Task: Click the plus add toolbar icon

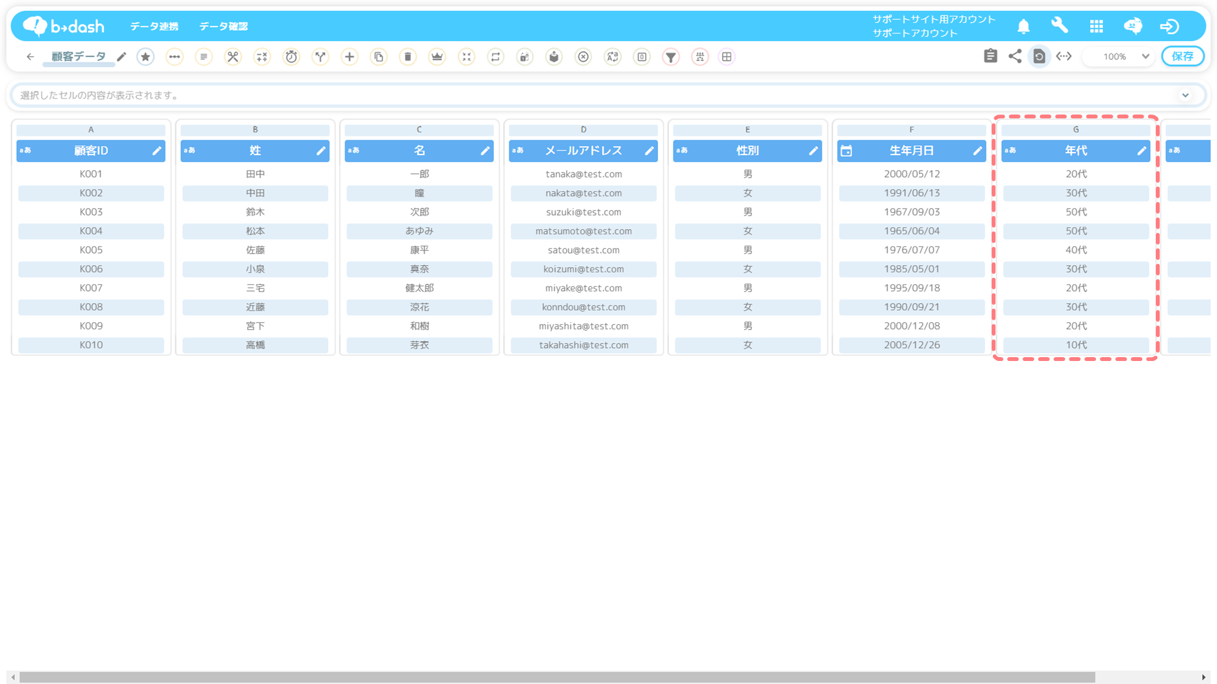Action: tap(350, 57)
